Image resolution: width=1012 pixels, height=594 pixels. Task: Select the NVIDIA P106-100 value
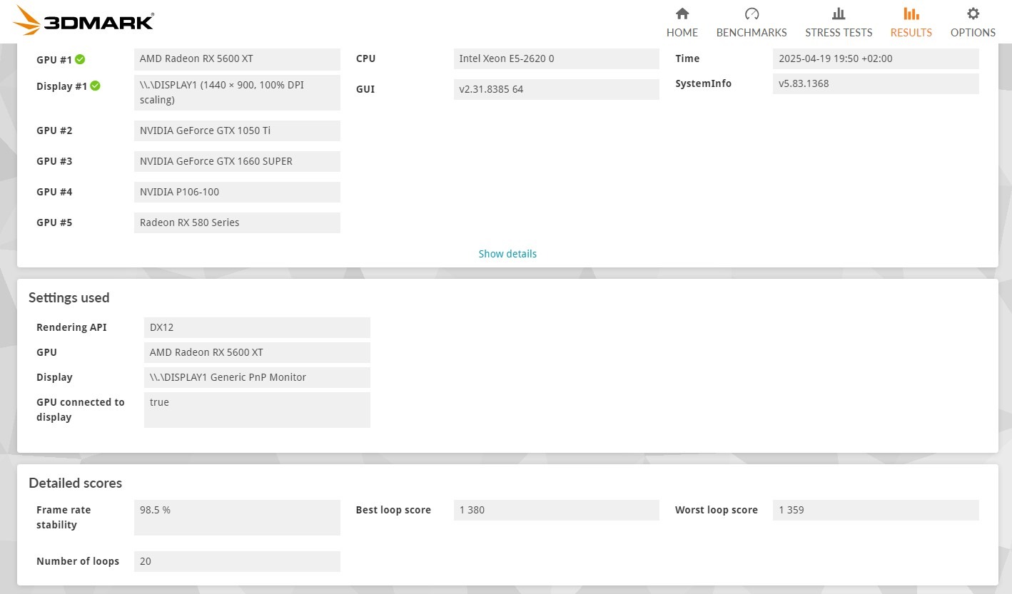pos(237,192)
